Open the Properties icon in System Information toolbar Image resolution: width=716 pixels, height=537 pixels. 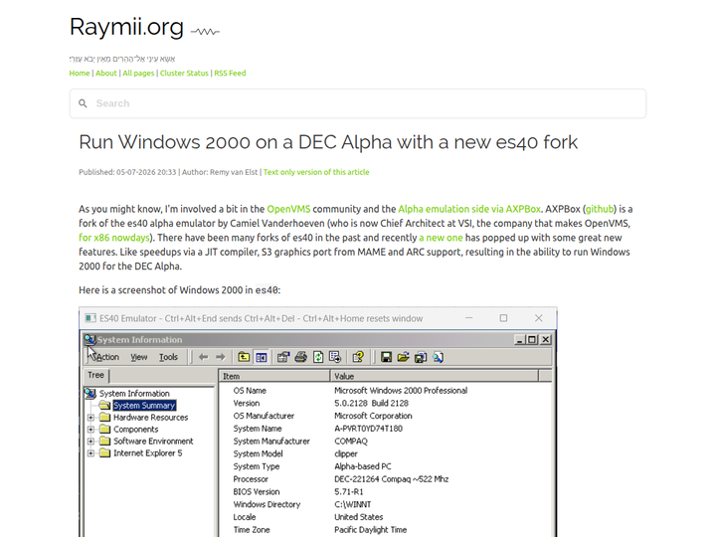point(283,357)
